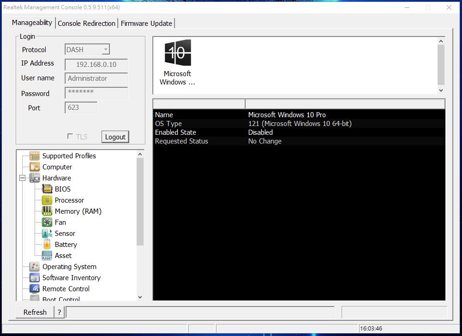Click the question mark help button
This screenshot has height=336, width=462.
click(x=60, y=312)
